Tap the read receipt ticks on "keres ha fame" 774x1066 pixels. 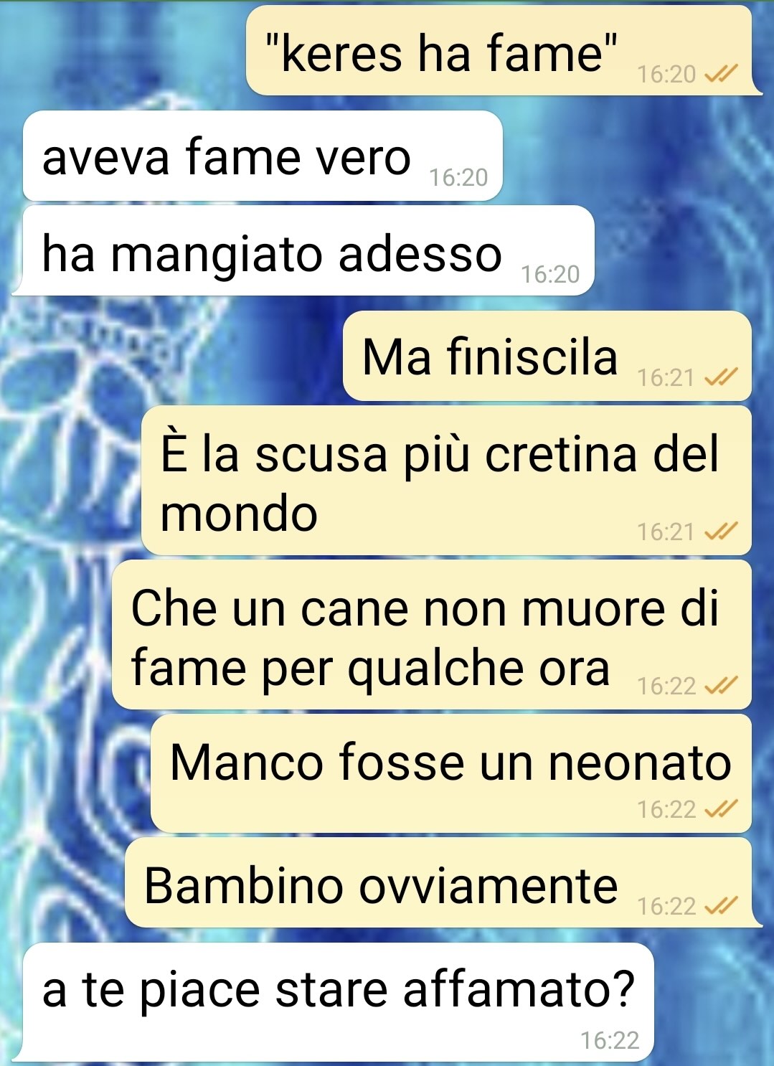(x=721, y=74)
